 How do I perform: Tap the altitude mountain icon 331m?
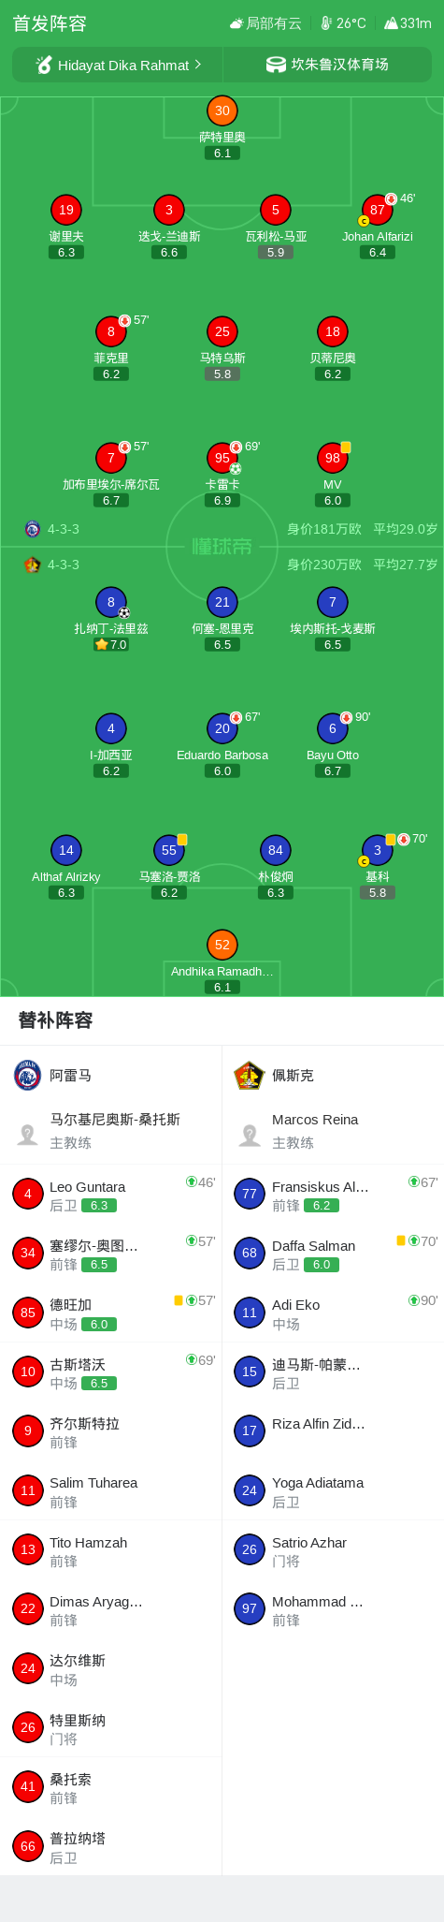391,23
